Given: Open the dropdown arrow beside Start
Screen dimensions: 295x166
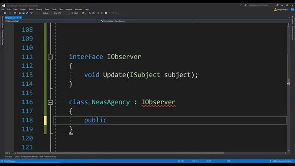Looking at the screenshot, I should [x=79, y=13].
